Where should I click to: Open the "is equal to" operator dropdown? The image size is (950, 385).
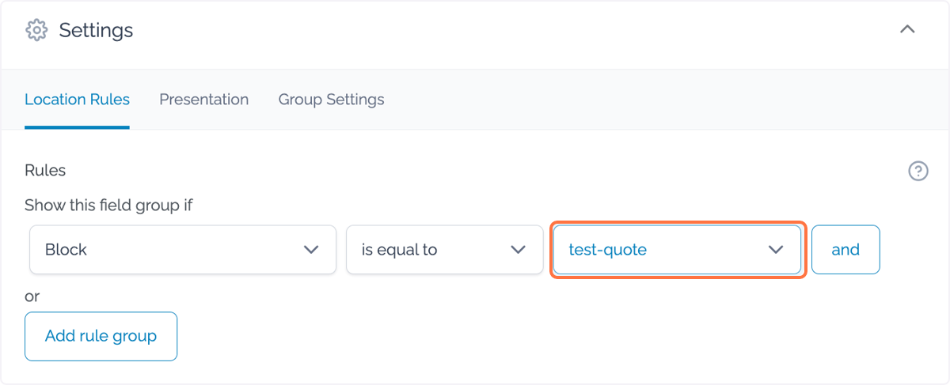[x=444, y=250]
